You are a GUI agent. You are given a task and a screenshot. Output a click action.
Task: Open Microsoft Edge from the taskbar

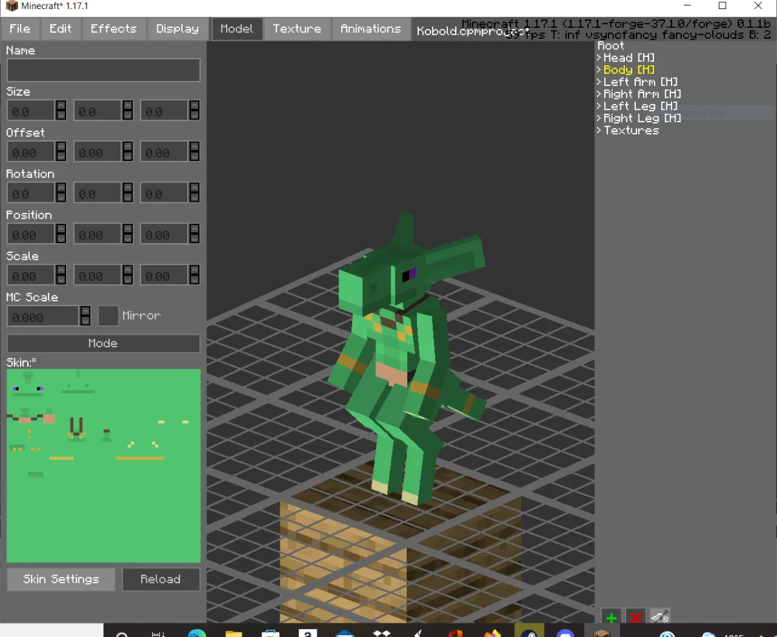(x=197, y=632)
